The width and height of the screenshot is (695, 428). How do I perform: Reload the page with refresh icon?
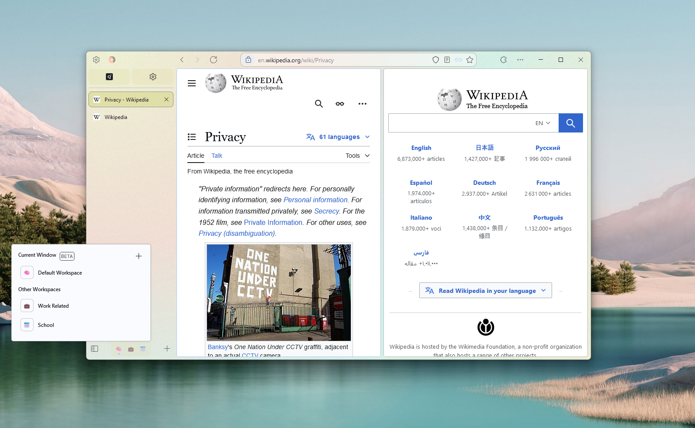point(214,60)
